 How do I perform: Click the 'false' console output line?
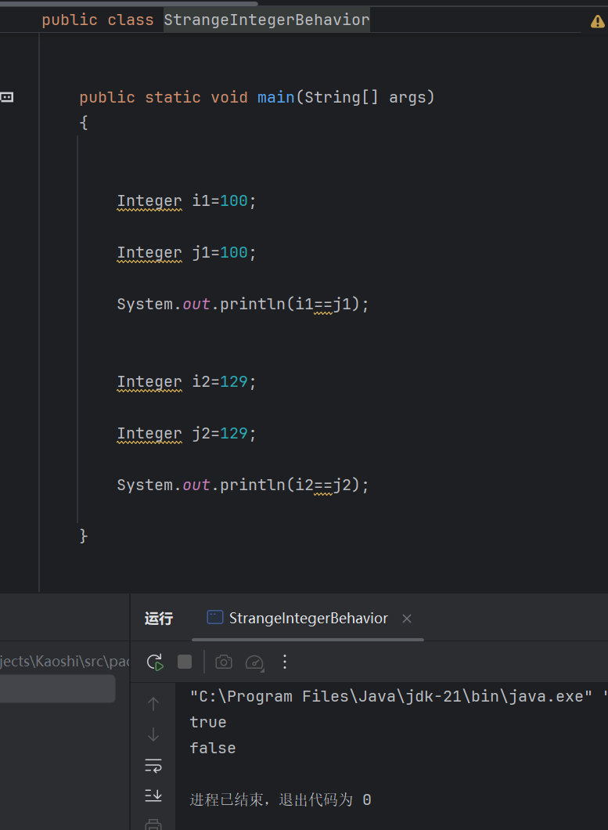click(213, 748)
